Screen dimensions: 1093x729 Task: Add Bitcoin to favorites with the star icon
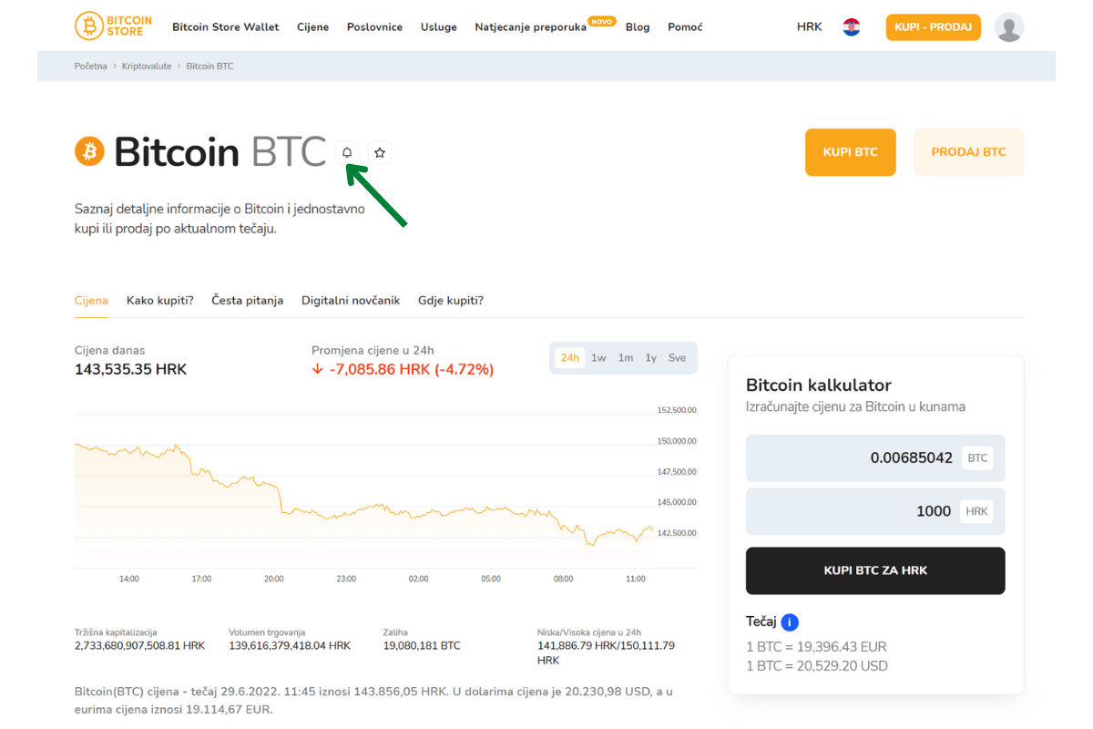[x=380, y=152]
